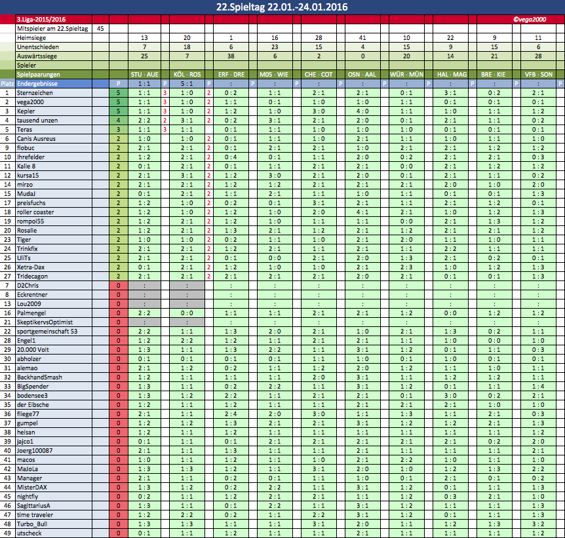Click the 'OSN · AAL' match header

(x=362, y=75)
